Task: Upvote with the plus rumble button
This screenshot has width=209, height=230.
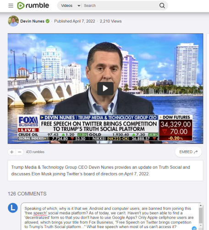Action: (12, 152)
